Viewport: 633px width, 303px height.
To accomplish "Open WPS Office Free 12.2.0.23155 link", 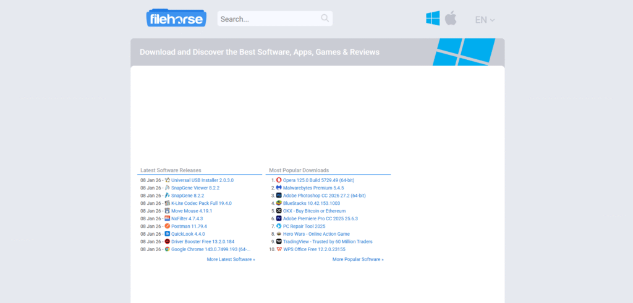I will tap(314, 249).
